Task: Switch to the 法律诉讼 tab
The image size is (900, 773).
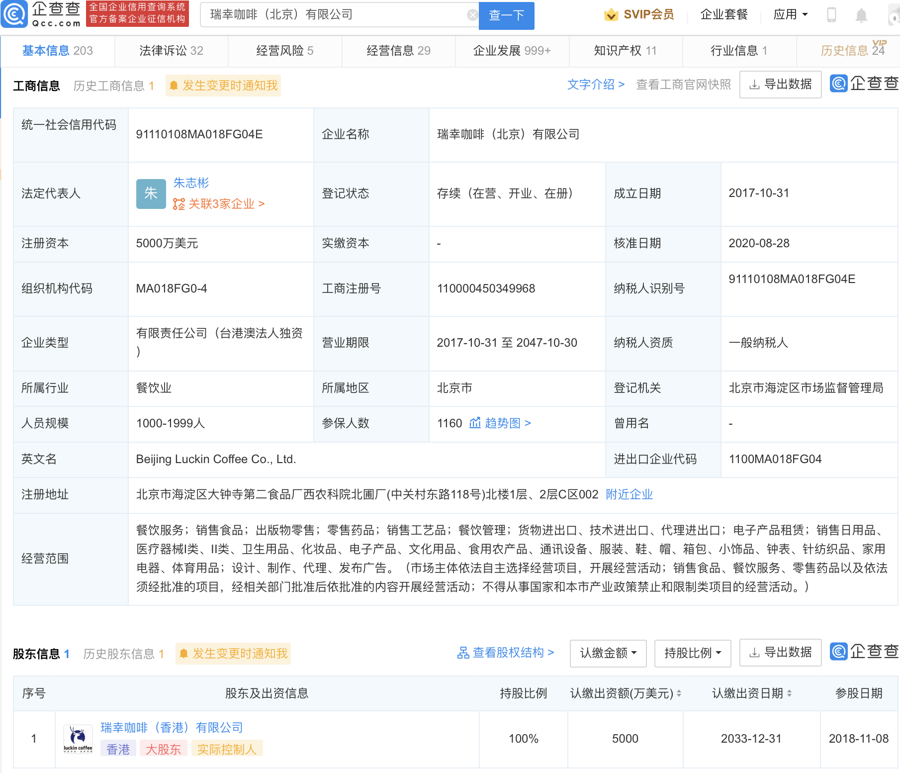Action: [x=171, y=51]
